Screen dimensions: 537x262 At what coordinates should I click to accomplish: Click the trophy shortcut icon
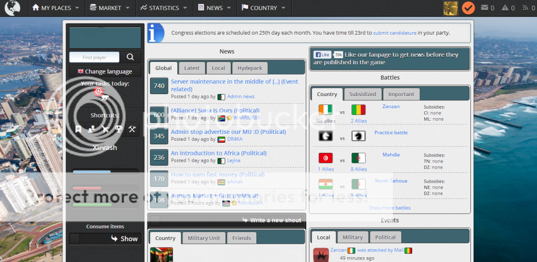pyautogui.click(x=119, y=129)
